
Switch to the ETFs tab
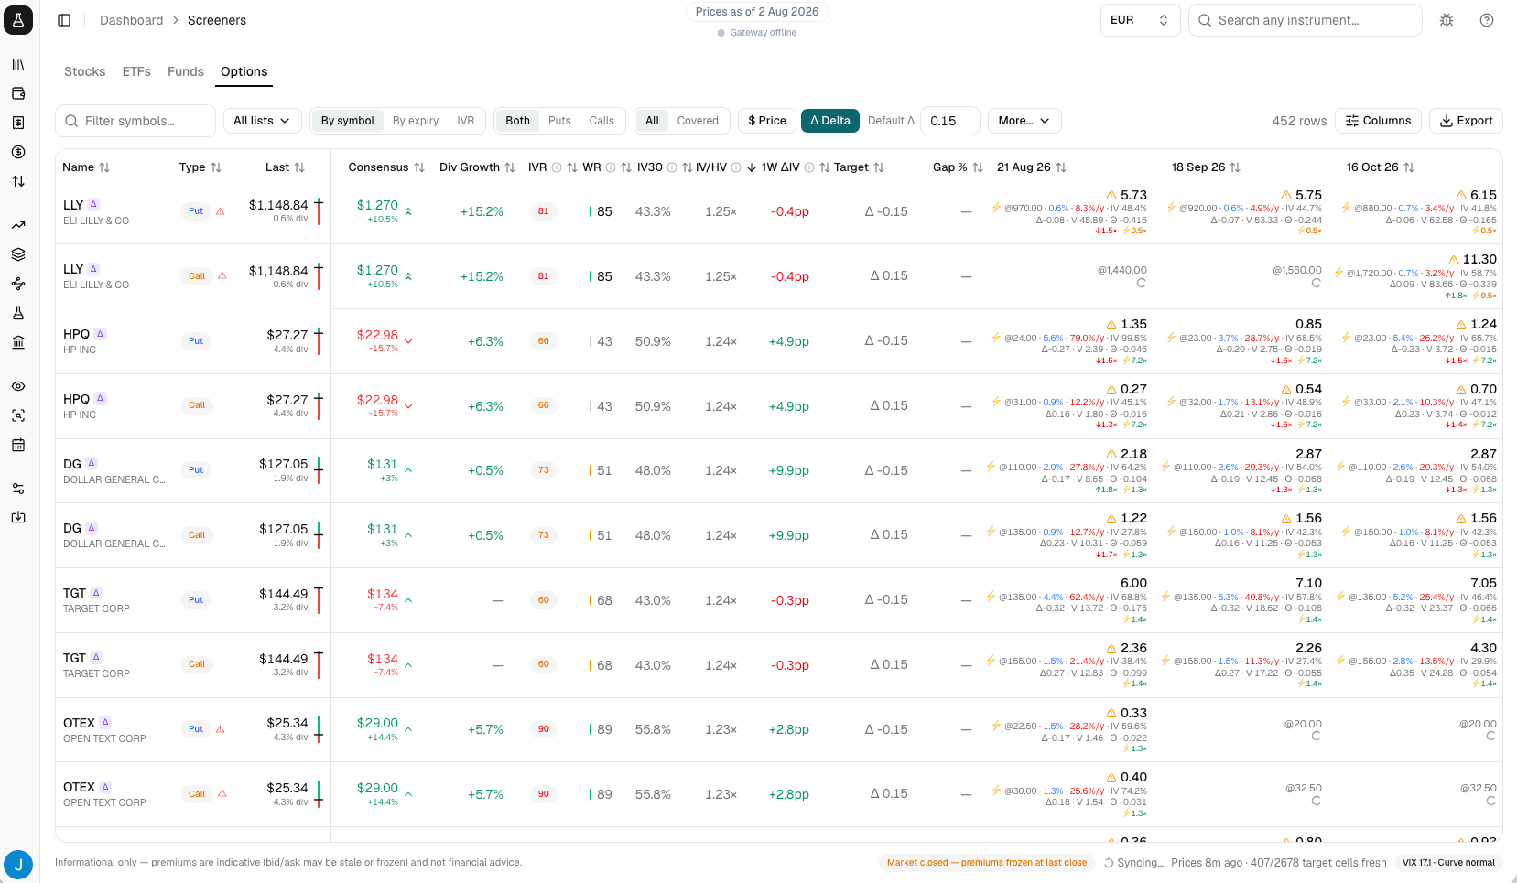coord(136,71)
